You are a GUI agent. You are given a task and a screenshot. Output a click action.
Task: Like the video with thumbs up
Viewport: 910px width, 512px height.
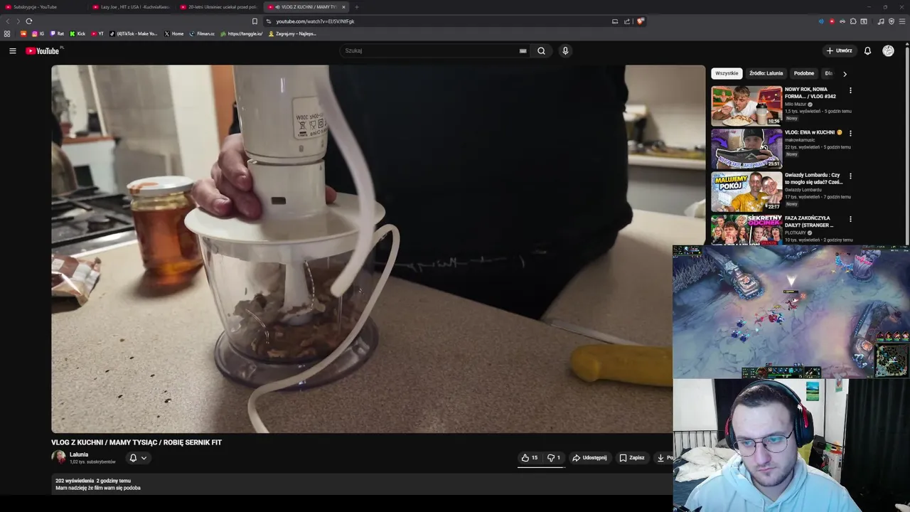529,458
